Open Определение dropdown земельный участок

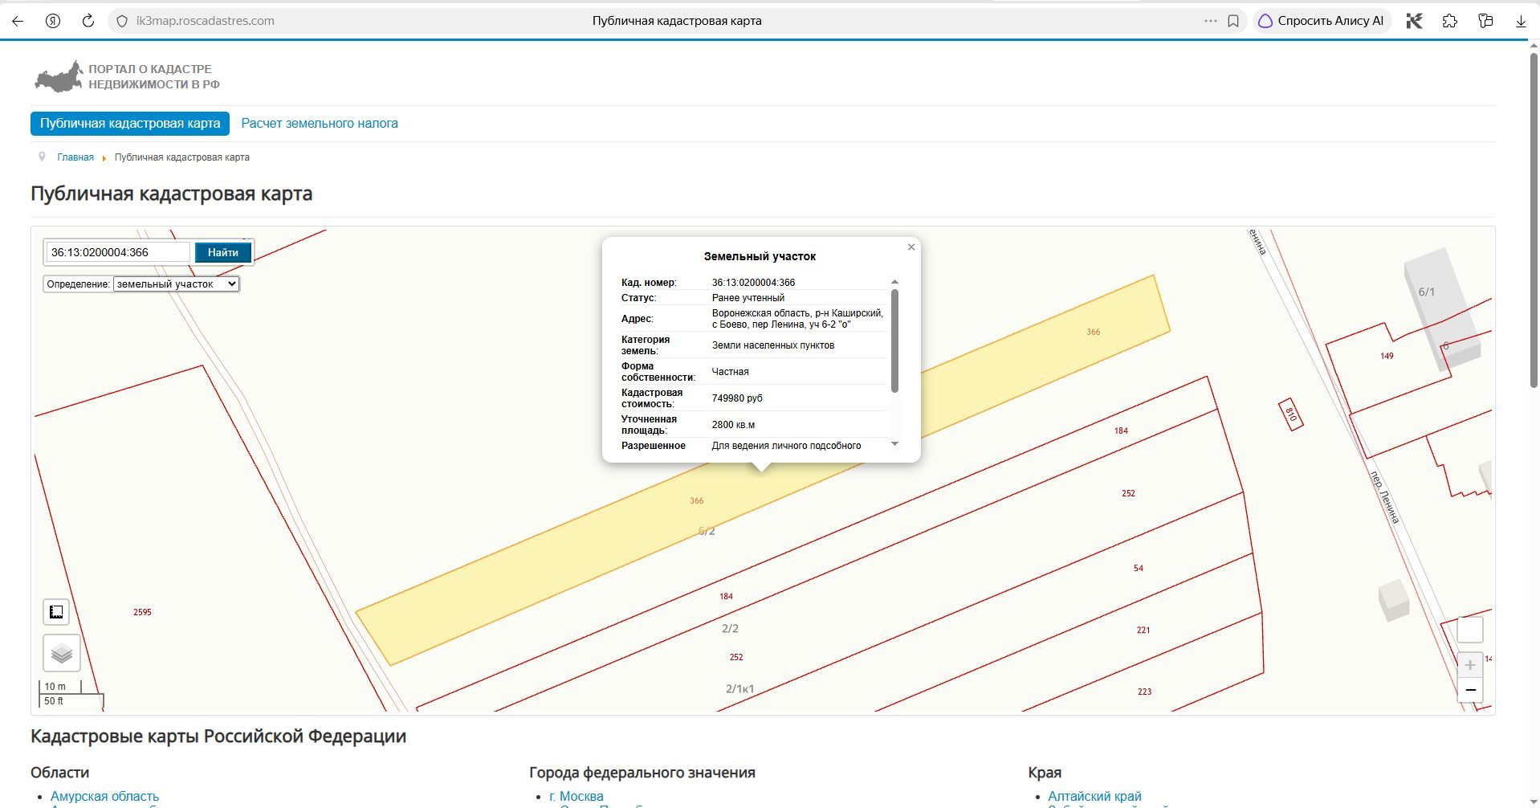[x=176, y=284]
